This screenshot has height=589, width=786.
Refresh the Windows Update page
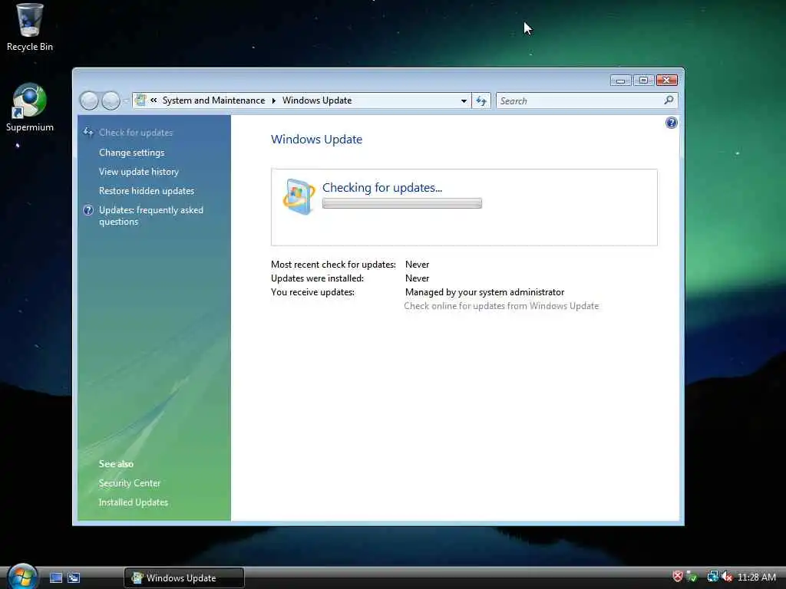coord(481,100)
